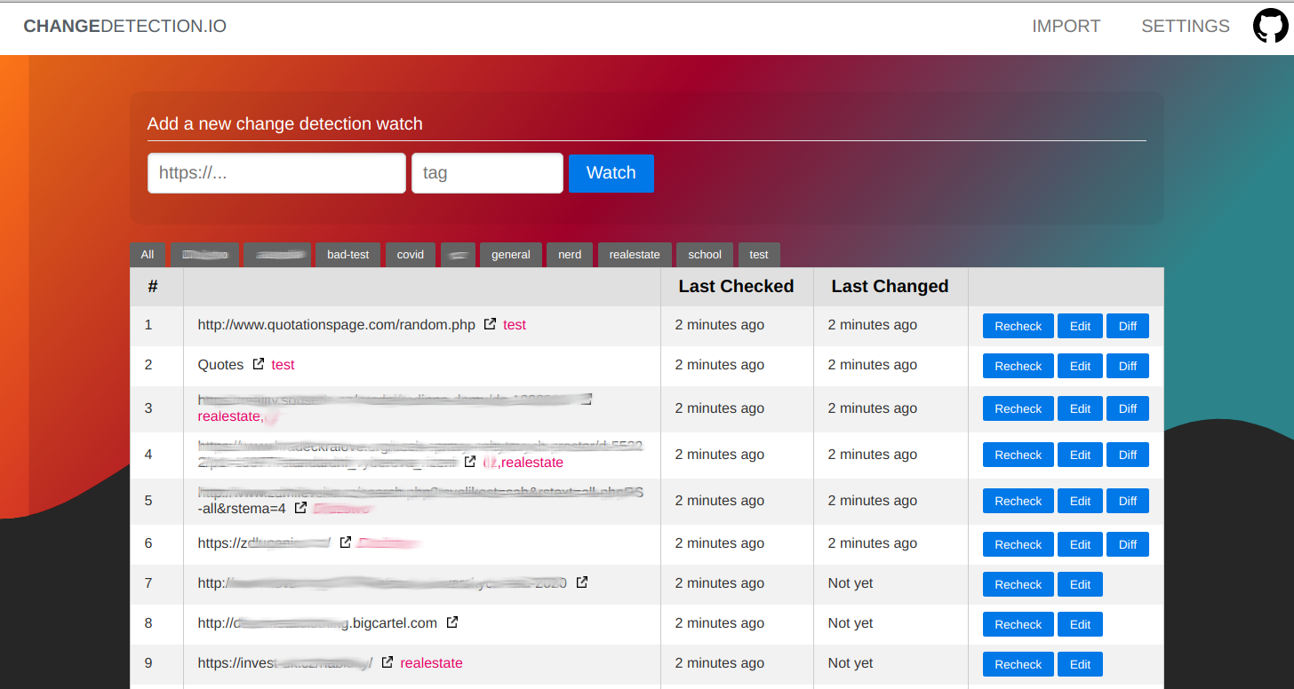1294x689 pixels.
Task: Select the realestate tag tab
Action: (635, 255)
